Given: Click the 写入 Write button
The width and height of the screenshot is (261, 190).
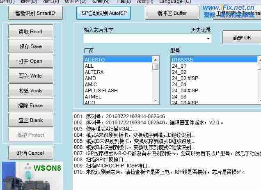Looking at the screenshot, I should click(31, 76).
